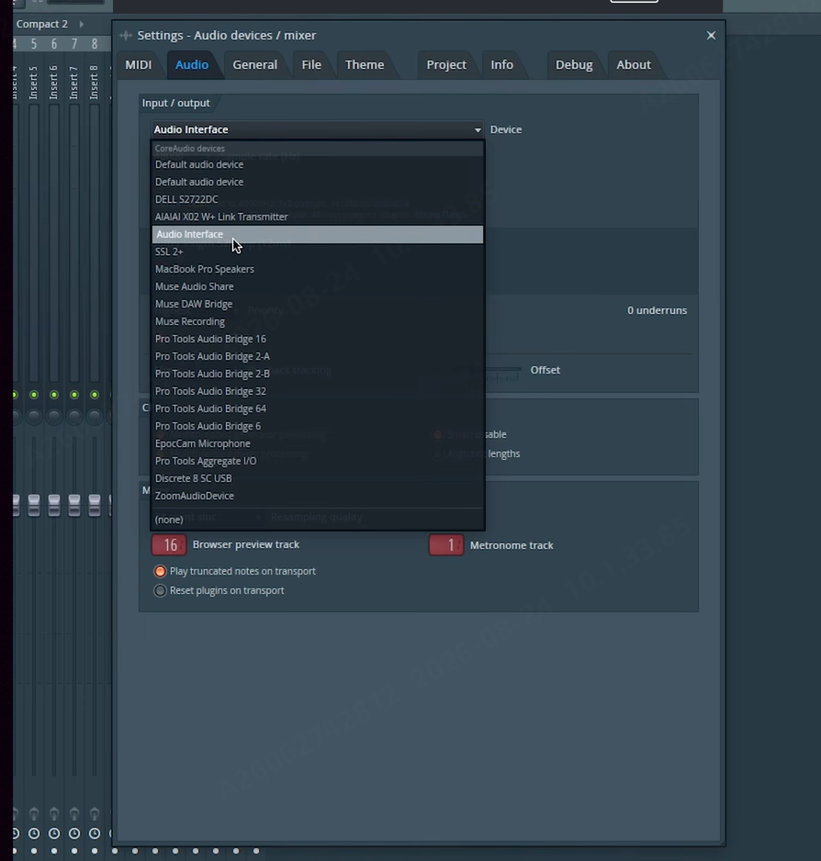
Task: Click the Insert 7 pan knob
Action: click(74, 417)
